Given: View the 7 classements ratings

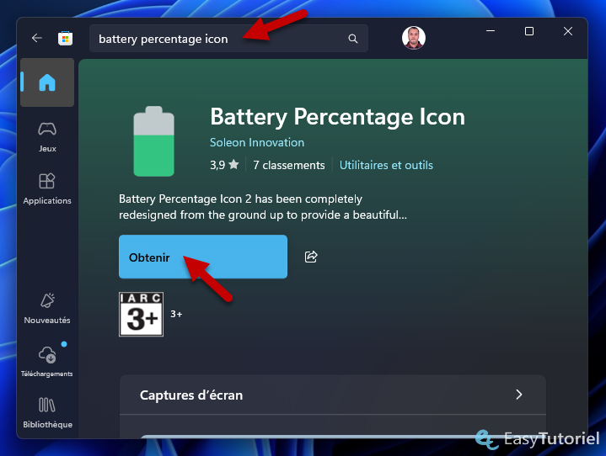Looking at the screenshot, I should [x=289, y=165].
